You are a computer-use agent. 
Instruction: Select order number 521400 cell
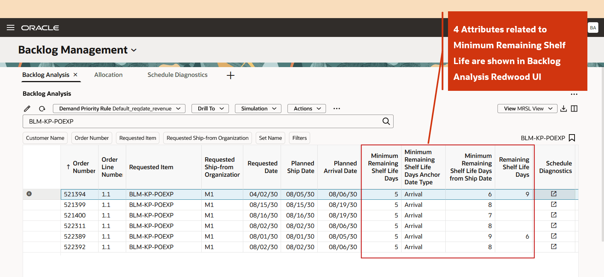pos(80,215)
